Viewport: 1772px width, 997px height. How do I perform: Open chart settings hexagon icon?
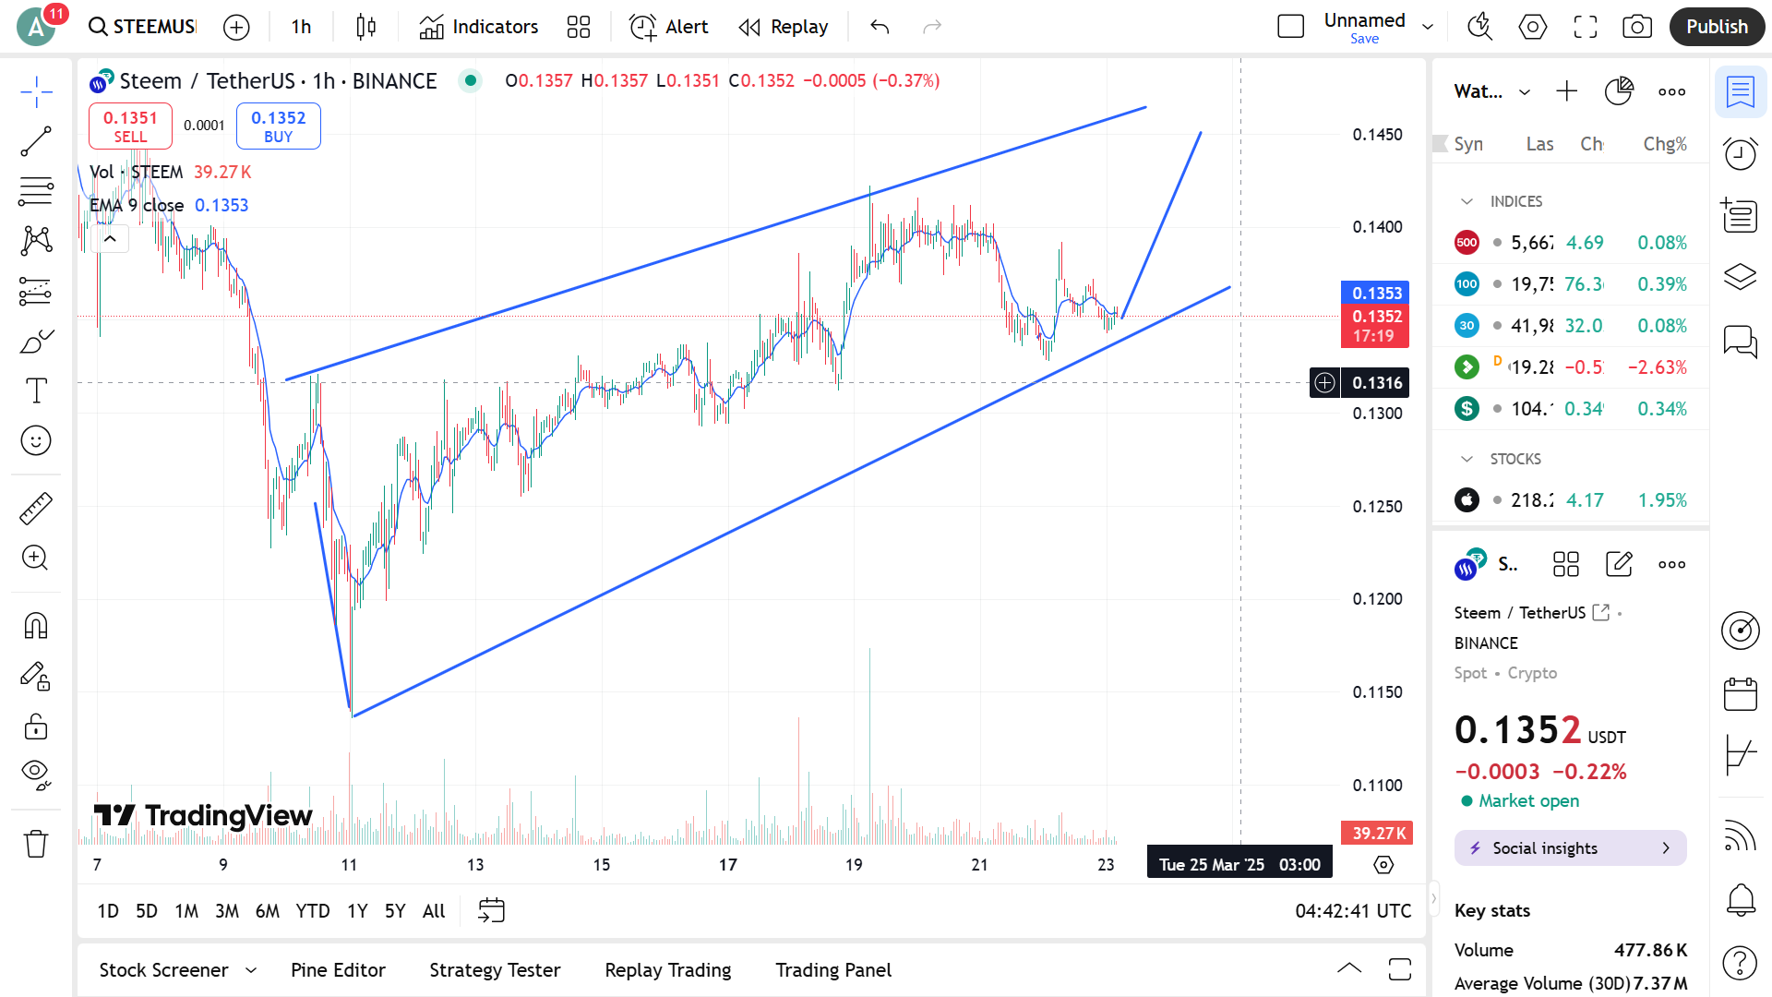pyautogui.click(x=1532, y=27)
